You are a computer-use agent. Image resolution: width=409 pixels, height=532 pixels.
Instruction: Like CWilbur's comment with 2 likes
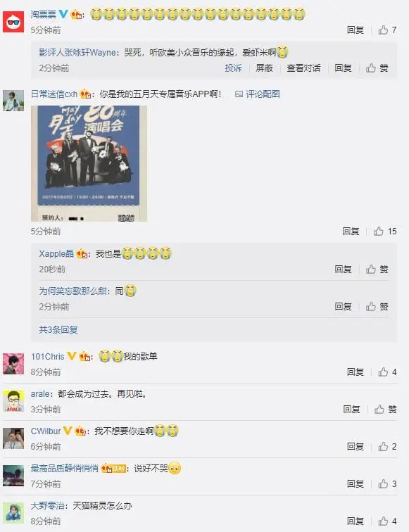click(383, 446)
